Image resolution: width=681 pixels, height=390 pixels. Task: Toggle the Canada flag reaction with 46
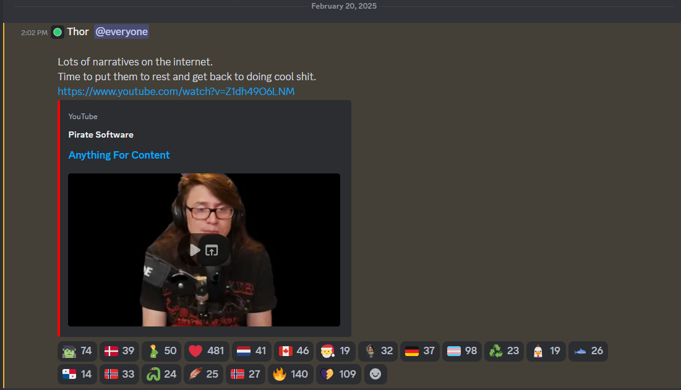click(294, 351)
